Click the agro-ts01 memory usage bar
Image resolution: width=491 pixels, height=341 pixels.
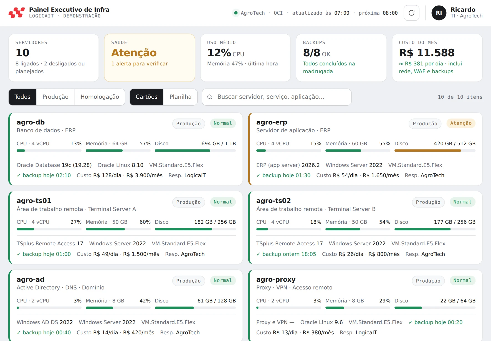coord(118,229)
